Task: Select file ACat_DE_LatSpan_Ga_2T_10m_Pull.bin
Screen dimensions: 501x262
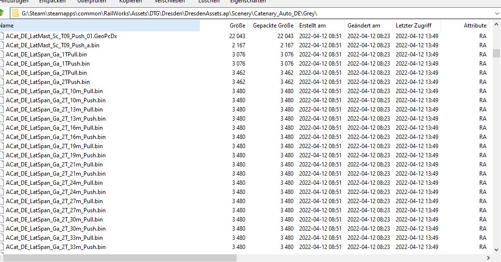Action: pyautogui.click(x=55, y=91)
